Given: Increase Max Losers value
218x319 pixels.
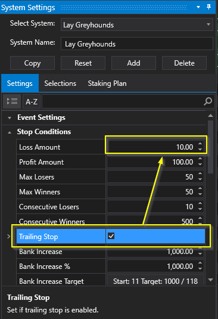Looking at the screenshot, I should pyautogui.click(x=200, y=174).
